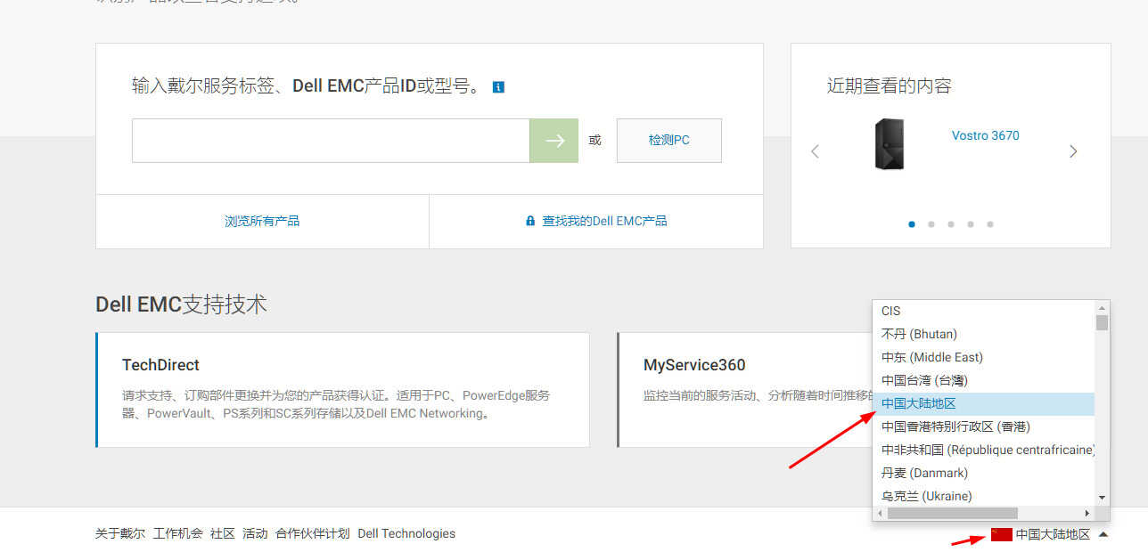Open 活动 footer link
This screenshot has width=1148, height=552.
coord(255,534)
